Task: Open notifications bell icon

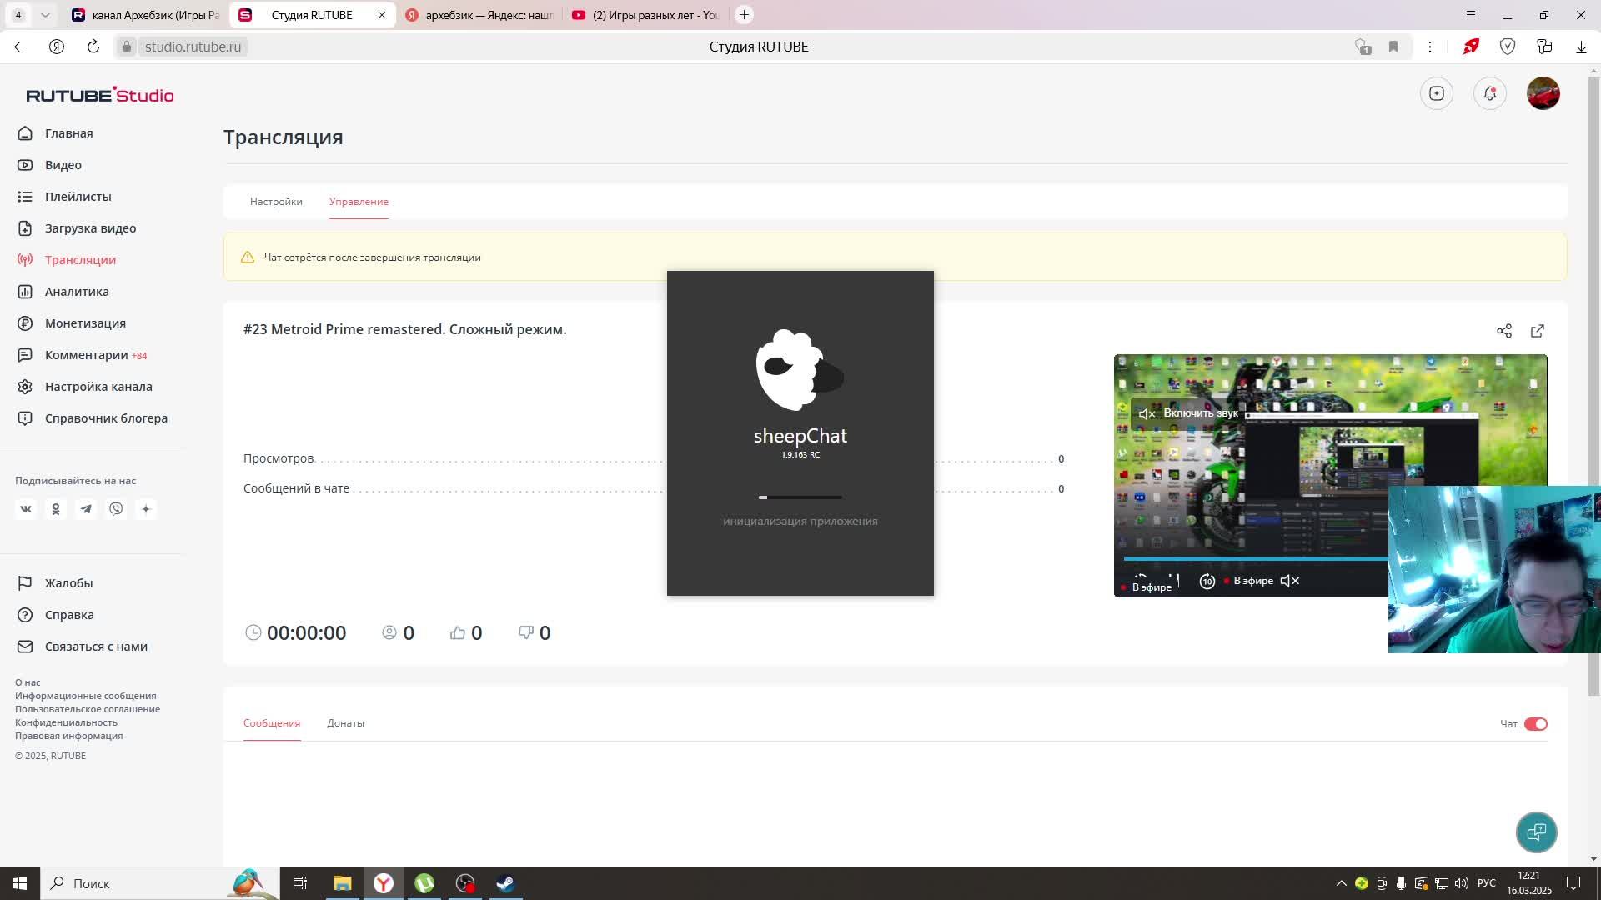Action: click(x=1489, y=93)
